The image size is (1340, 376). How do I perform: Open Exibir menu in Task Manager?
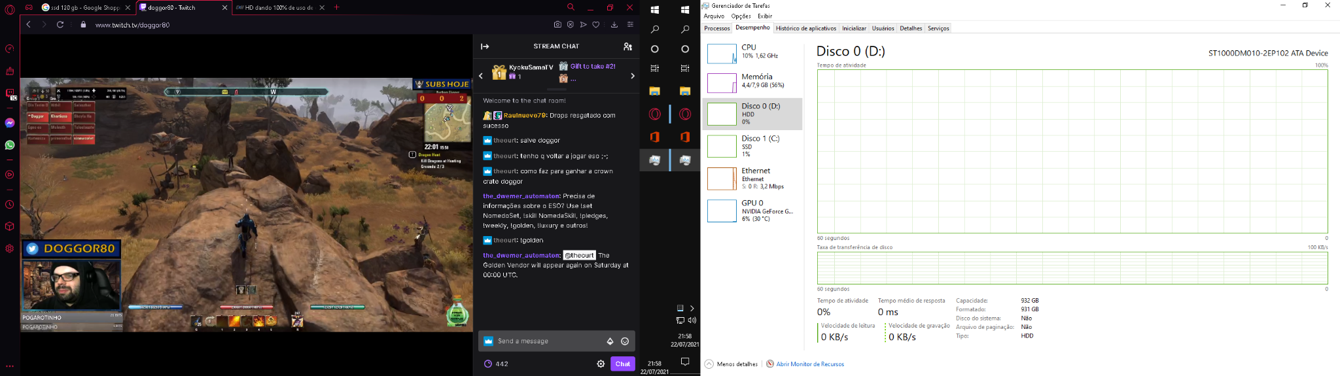(x=765, y=16)
